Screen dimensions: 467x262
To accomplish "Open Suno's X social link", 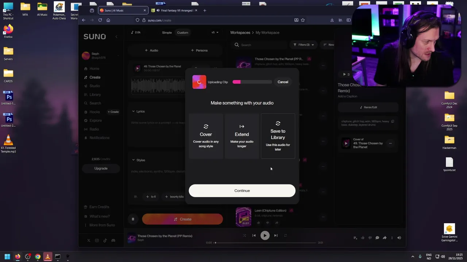I will tap(89, 240).
